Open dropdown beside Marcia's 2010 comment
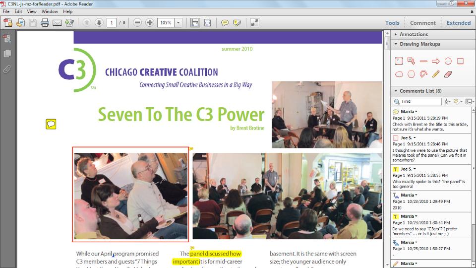476x268 pixels. click(416, 195)
